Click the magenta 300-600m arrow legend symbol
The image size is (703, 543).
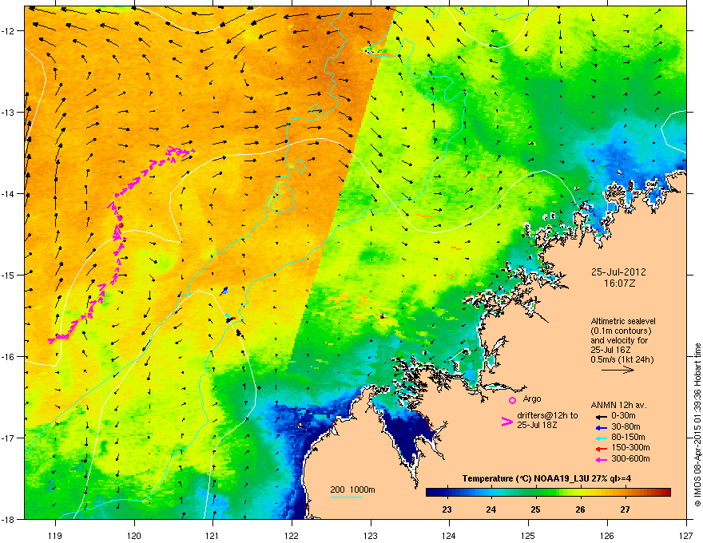point(601,459)
